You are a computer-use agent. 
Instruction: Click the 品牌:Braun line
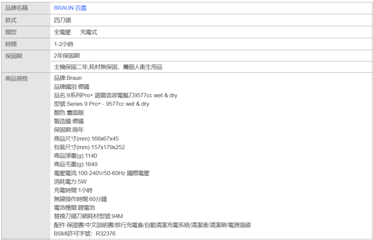pyautogui.click(x=68, y=78)
